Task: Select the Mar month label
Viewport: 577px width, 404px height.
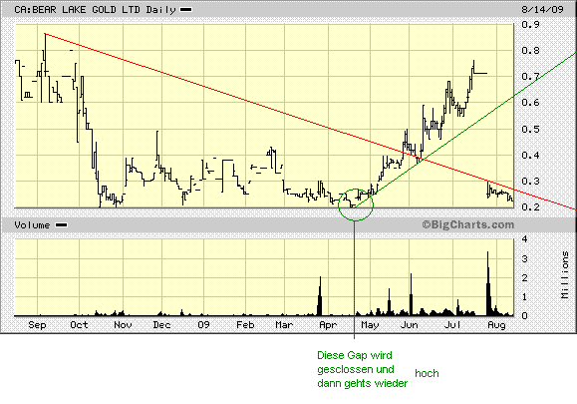Action: [x=284, y=325]
